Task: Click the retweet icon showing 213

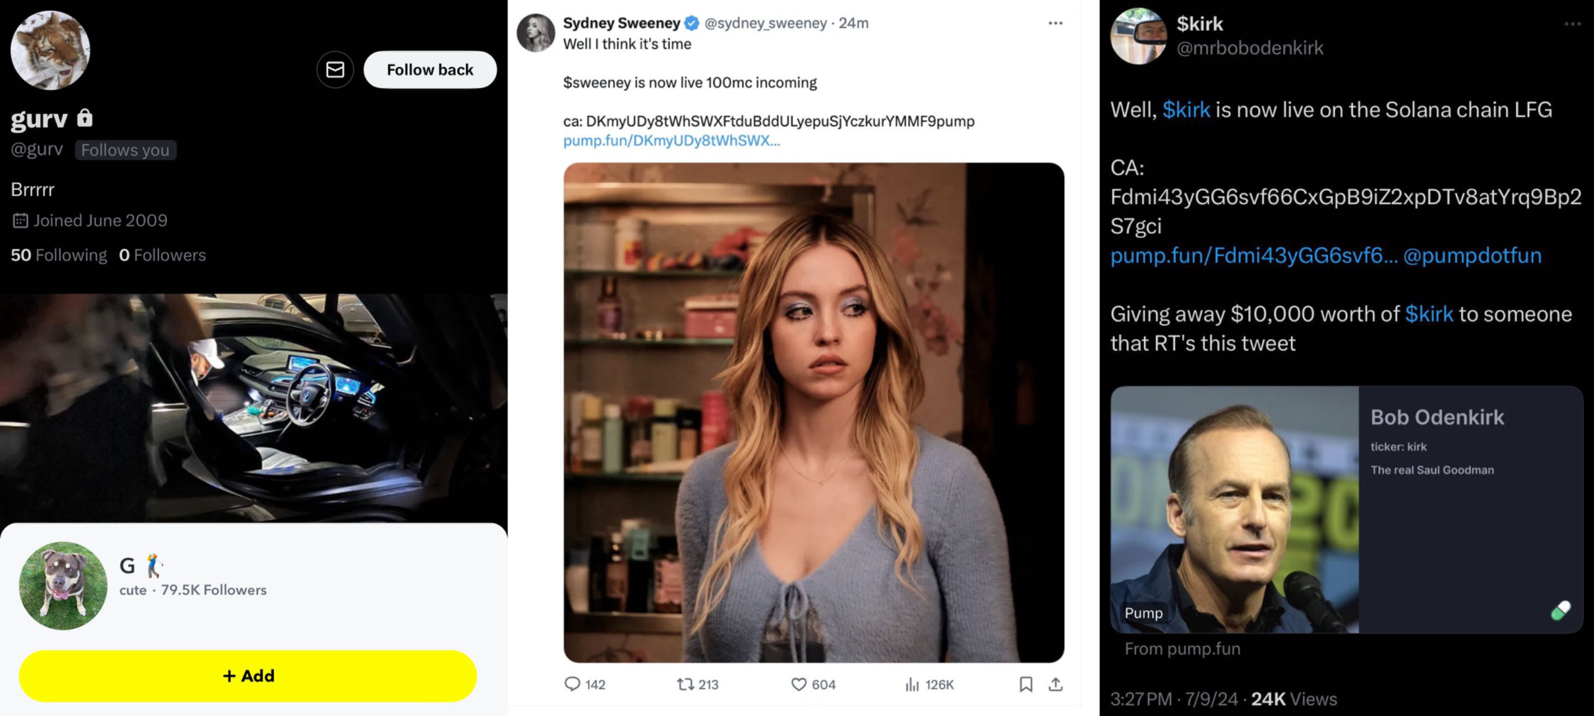Action: (x=685, y=684)
